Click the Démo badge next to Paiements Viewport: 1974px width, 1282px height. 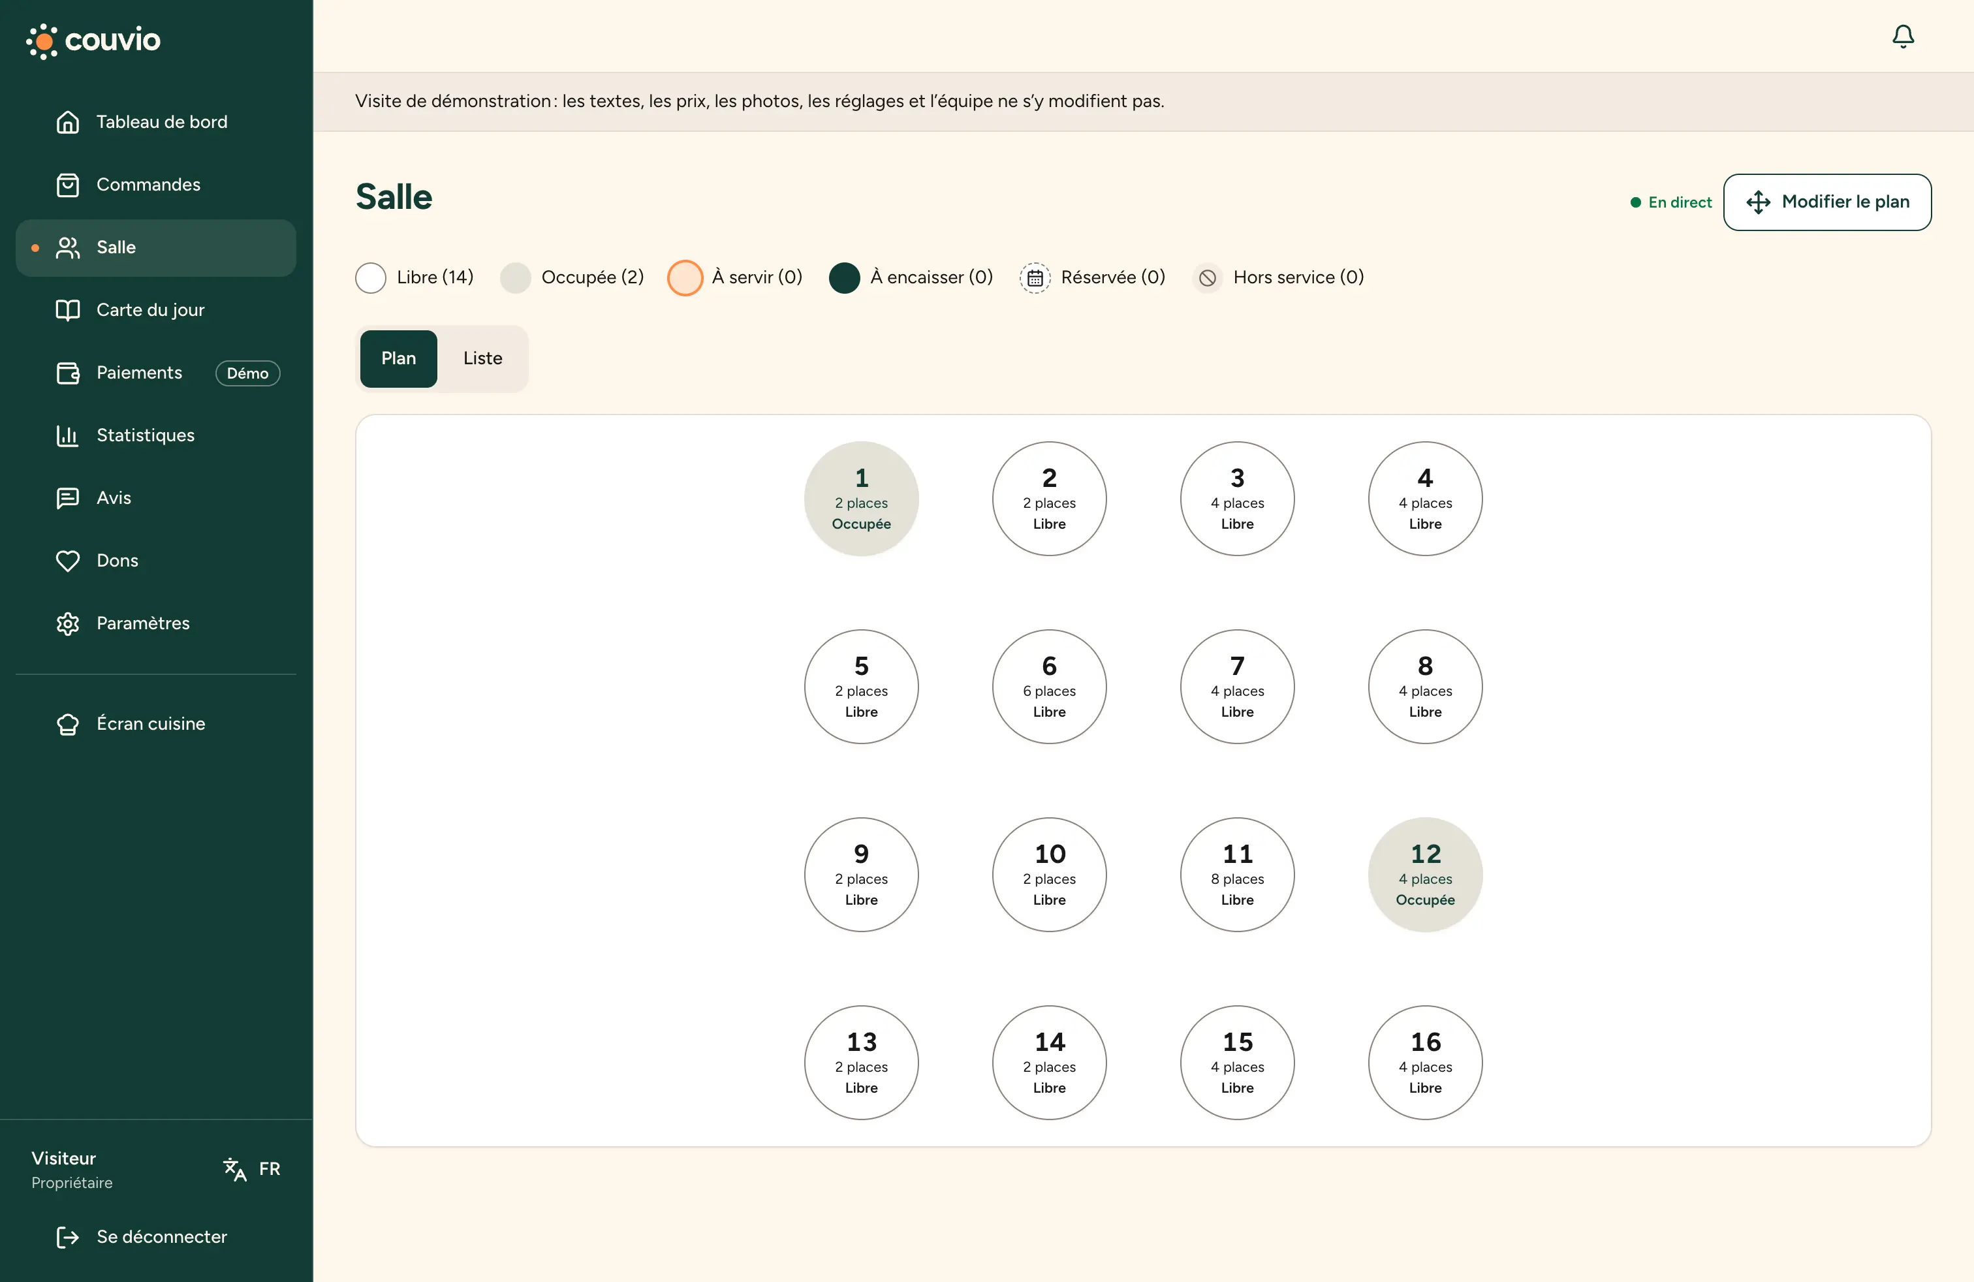(248, 373)
